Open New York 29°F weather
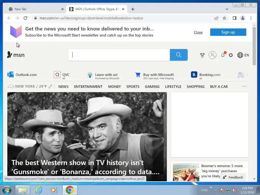Screen dimensions: 260x195 [27, 86]
